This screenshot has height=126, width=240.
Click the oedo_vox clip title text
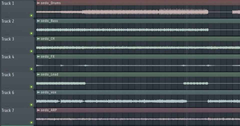coord(48,92)
